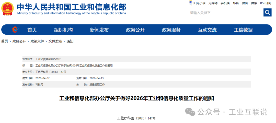Click the 无障碍 accessibility link

click(x=213, y=3)
